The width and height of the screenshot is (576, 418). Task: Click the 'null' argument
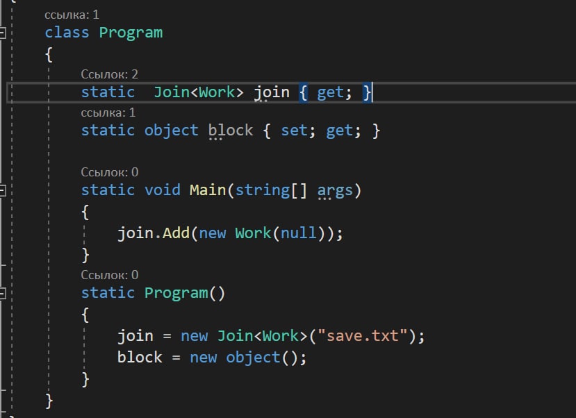click(298, 233)
